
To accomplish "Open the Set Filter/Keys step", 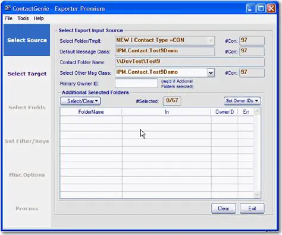I will coord(27,141).
